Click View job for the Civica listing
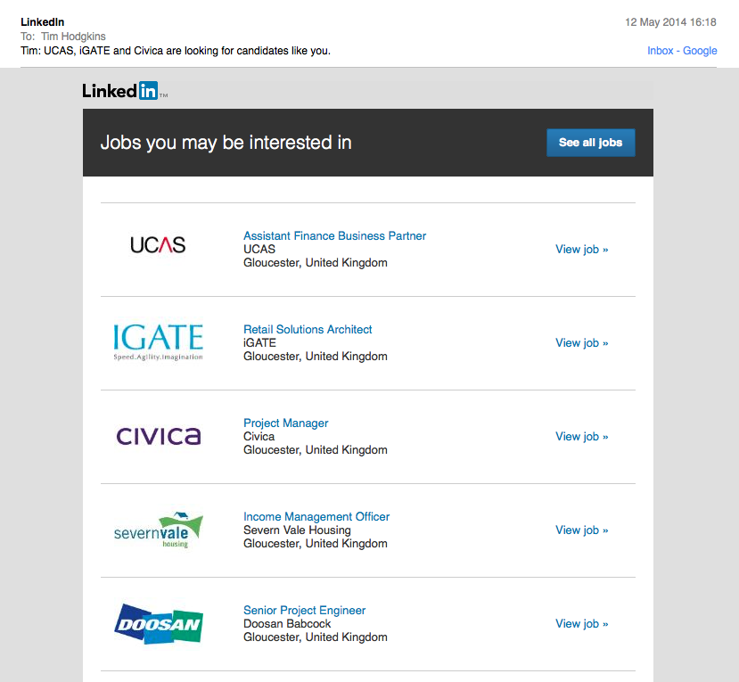The width and height of the screenshot is (739, 682). [x=581, y=437]
